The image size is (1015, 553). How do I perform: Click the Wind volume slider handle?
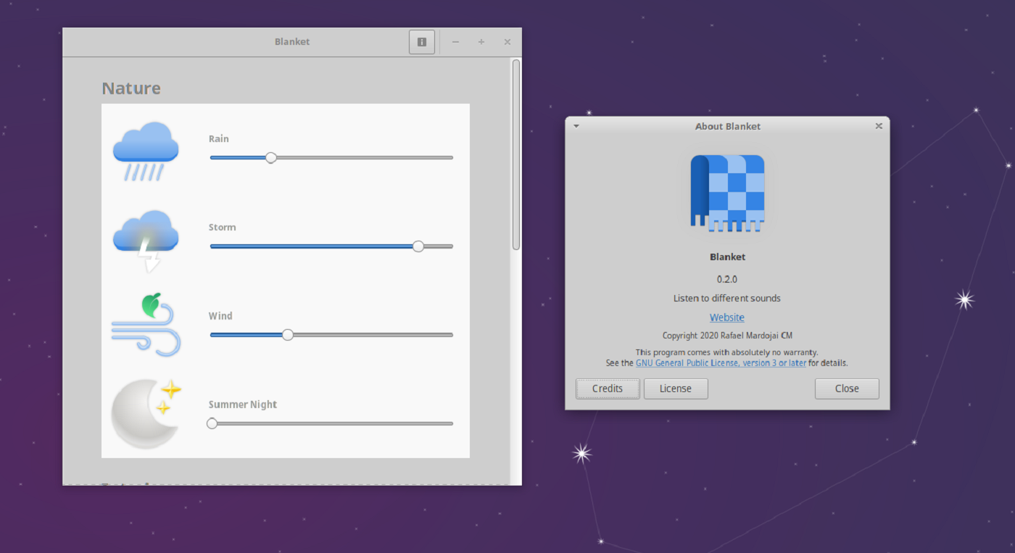click(288, 335)
